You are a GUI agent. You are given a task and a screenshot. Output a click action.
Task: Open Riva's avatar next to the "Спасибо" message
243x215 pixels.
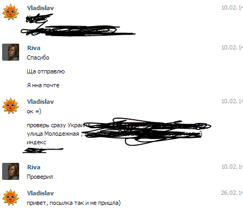point(11,52)
